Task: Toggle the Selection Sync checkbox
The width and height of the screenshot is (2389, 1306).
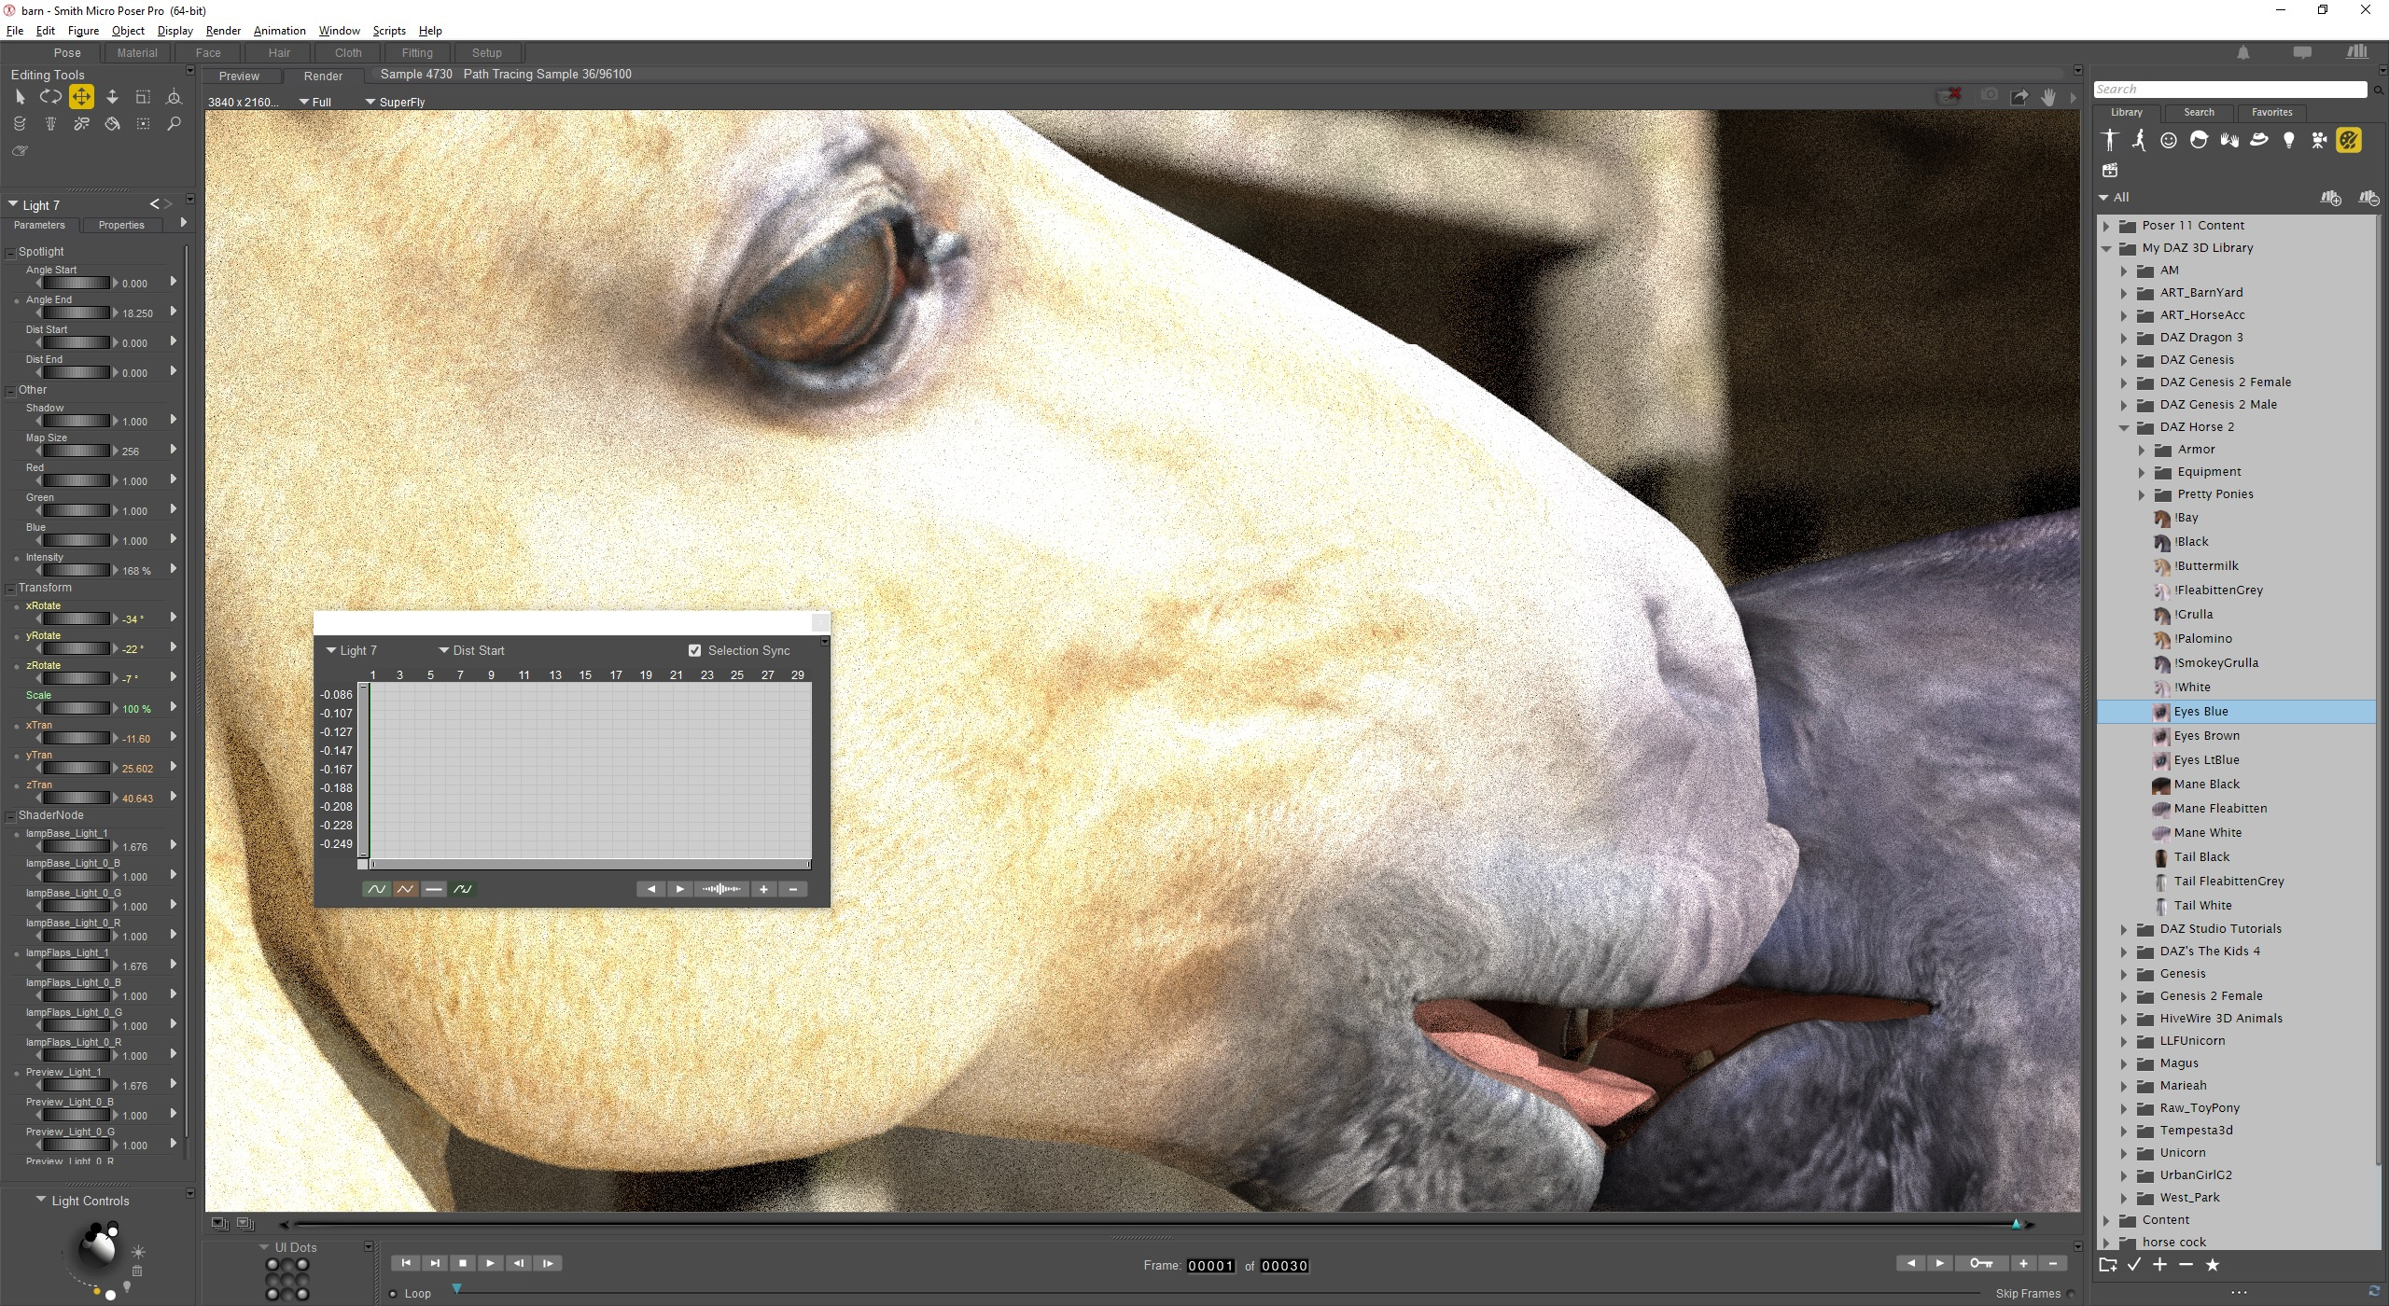Action: coord(694,650)
